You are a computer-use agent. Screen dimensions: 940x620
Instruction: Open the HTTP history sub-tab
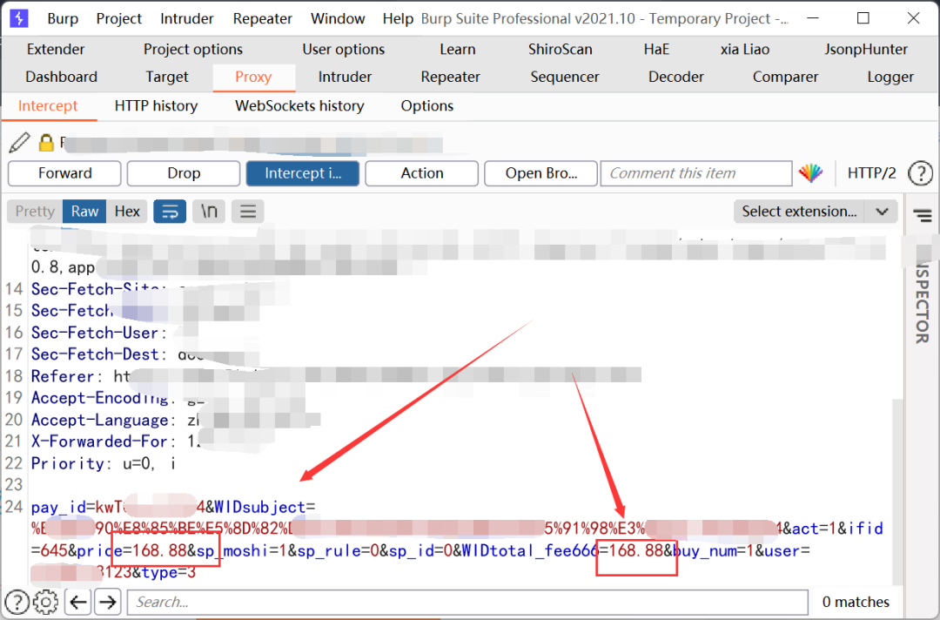(156, 106)
